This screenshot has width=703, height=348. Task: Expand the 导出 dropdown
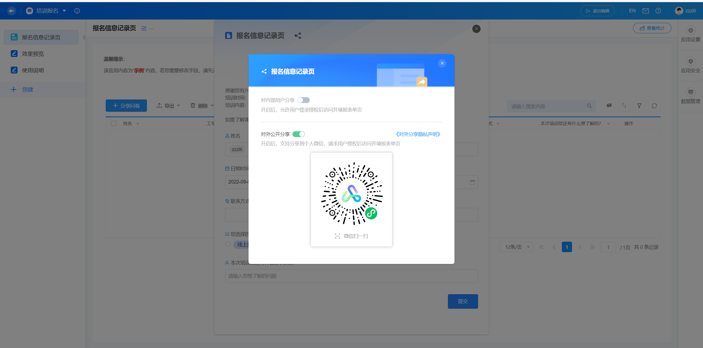pyautogui.click(x=168, y=106)
